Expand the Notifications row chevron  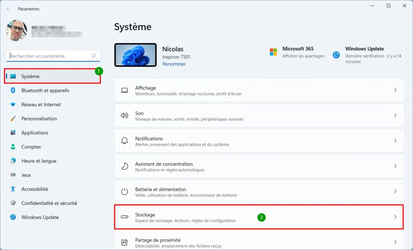(395, 141)
